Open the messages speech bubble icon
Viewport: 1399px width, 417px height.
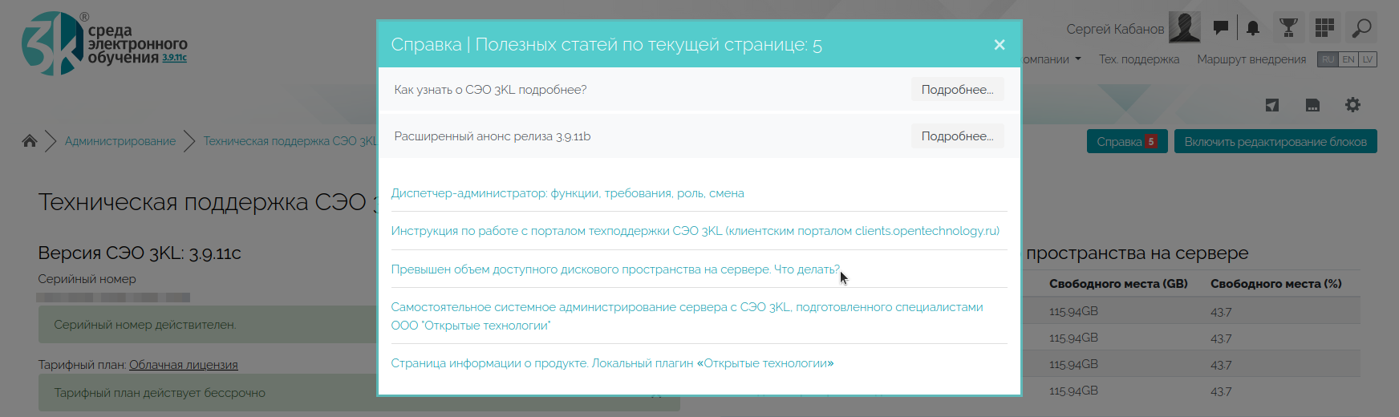pyautogui.click(x=1220, y=28)
